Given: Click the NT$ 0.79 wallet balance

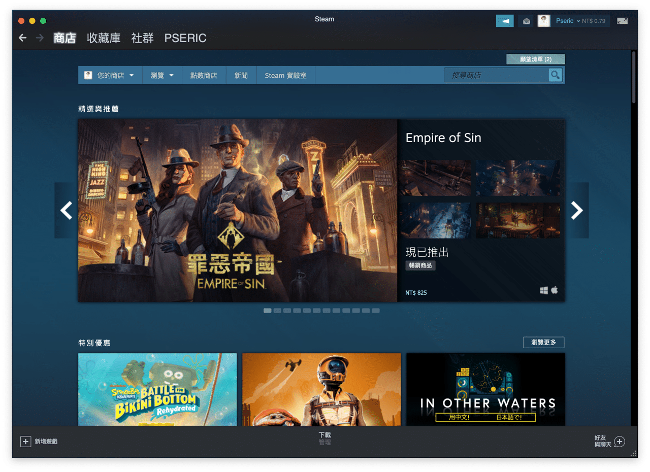Looking at the screenshot, I should [x=594, y=21].
